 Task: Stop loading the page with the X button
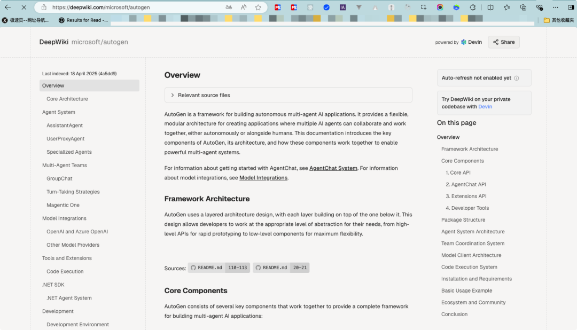click(24, 7)
